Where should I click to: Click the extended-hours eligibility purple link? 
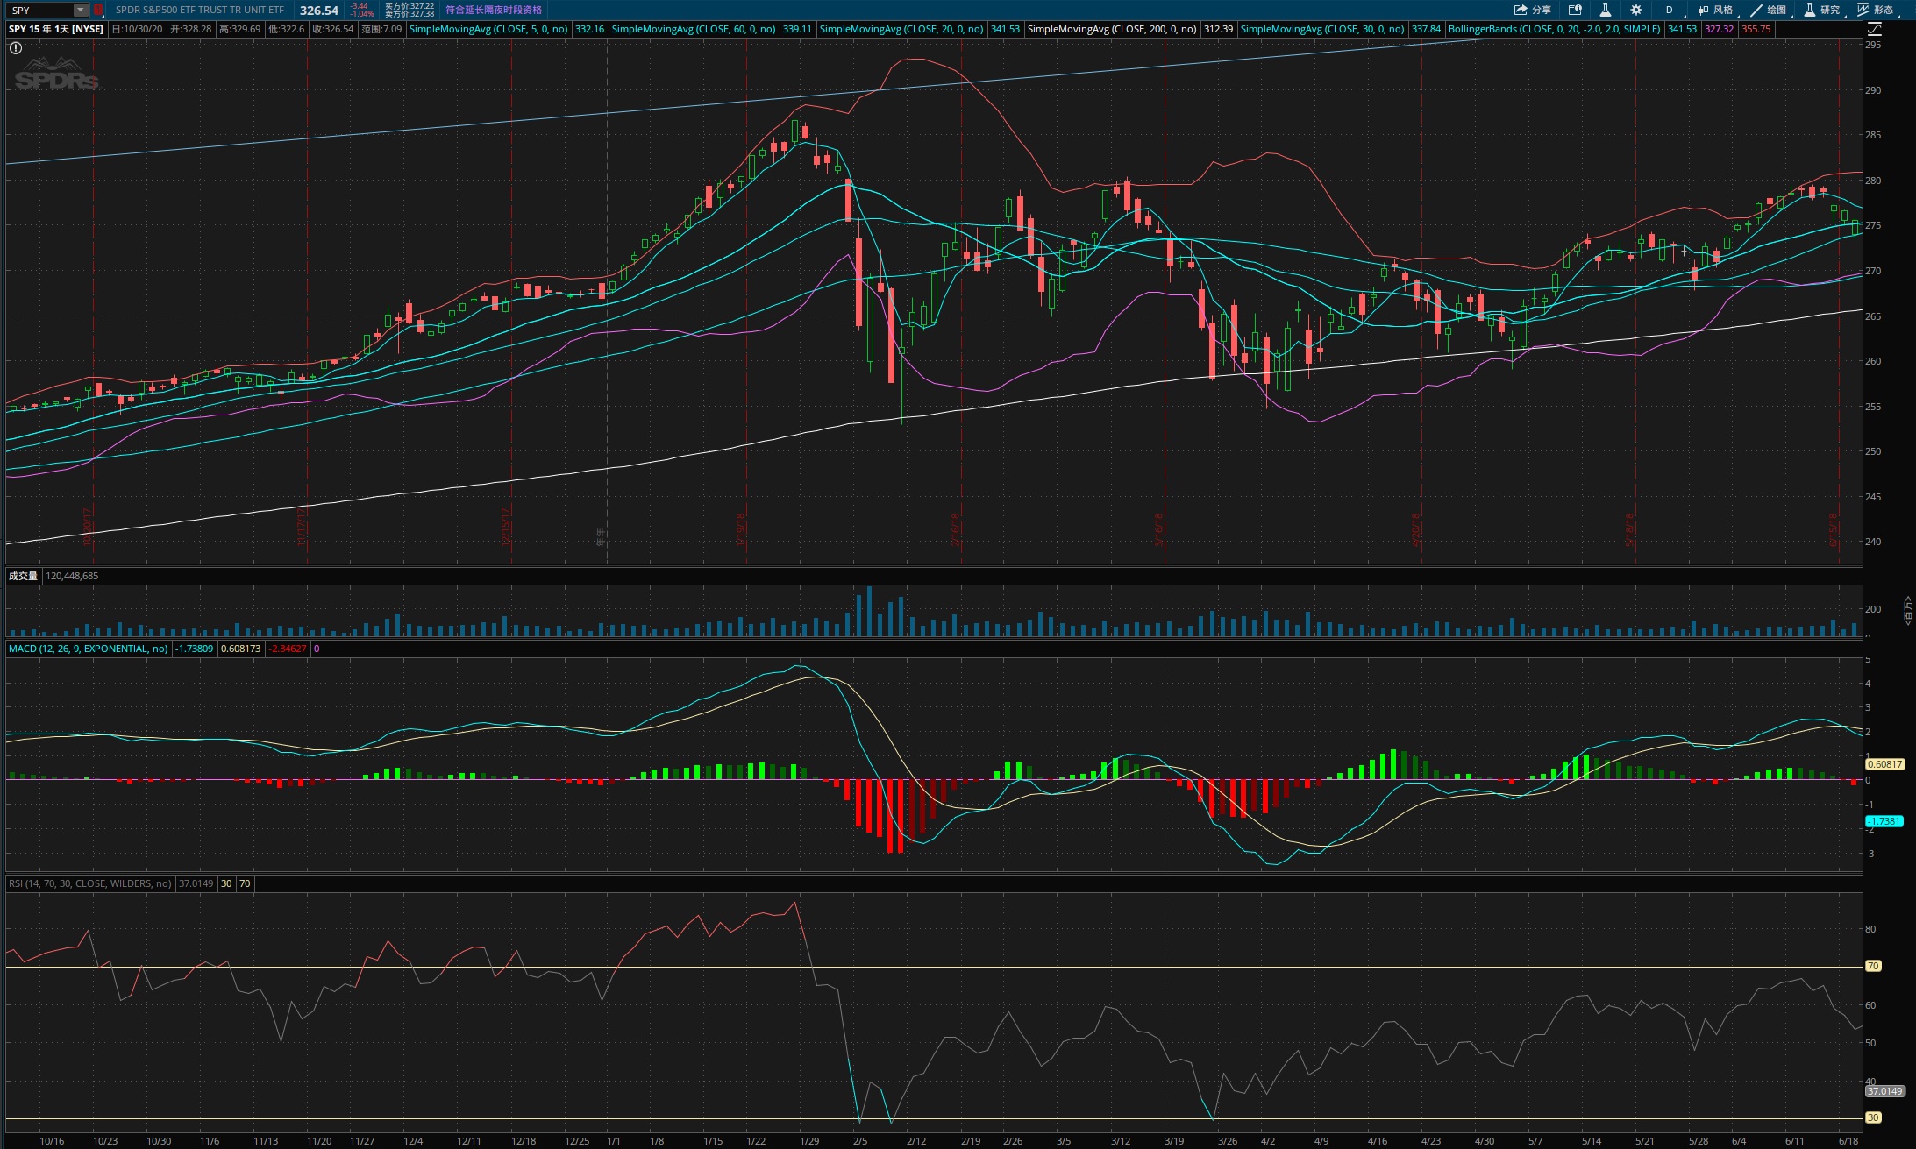pyautogui.click(x=493, y=10)
